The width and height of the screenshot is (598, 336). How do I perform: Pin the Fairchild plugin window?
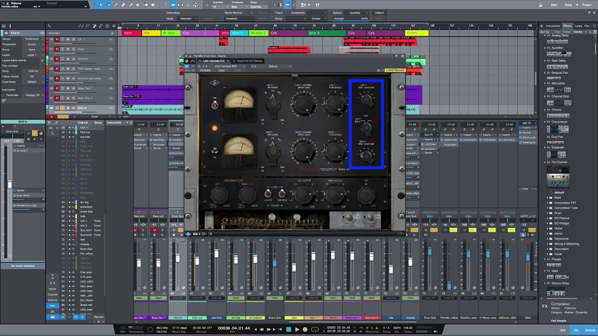(x=397, y=56)
